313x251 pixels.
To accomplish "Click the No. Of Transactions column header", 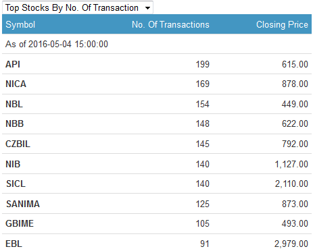I will (x=170, y=24).
